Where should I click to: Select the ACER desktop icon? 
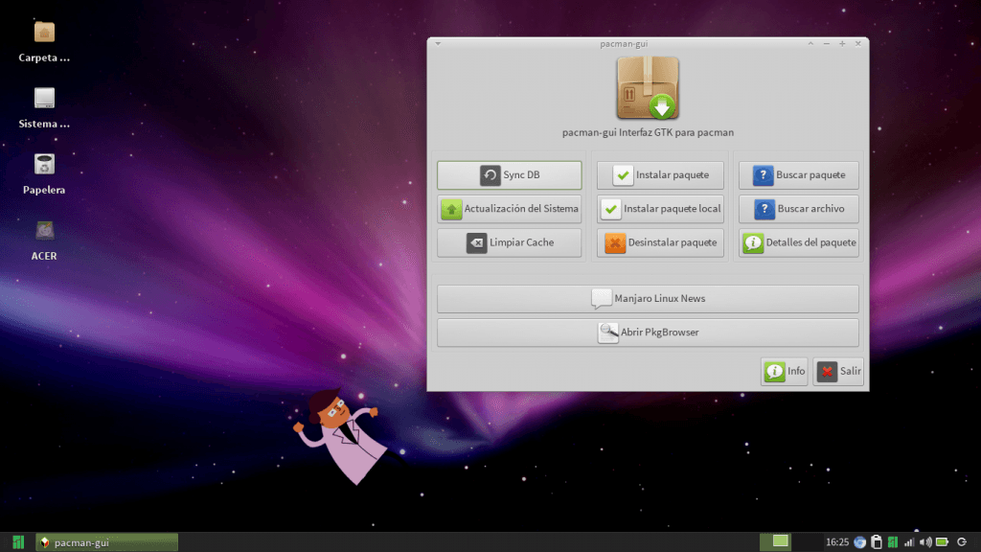click(x=44, y=241)
